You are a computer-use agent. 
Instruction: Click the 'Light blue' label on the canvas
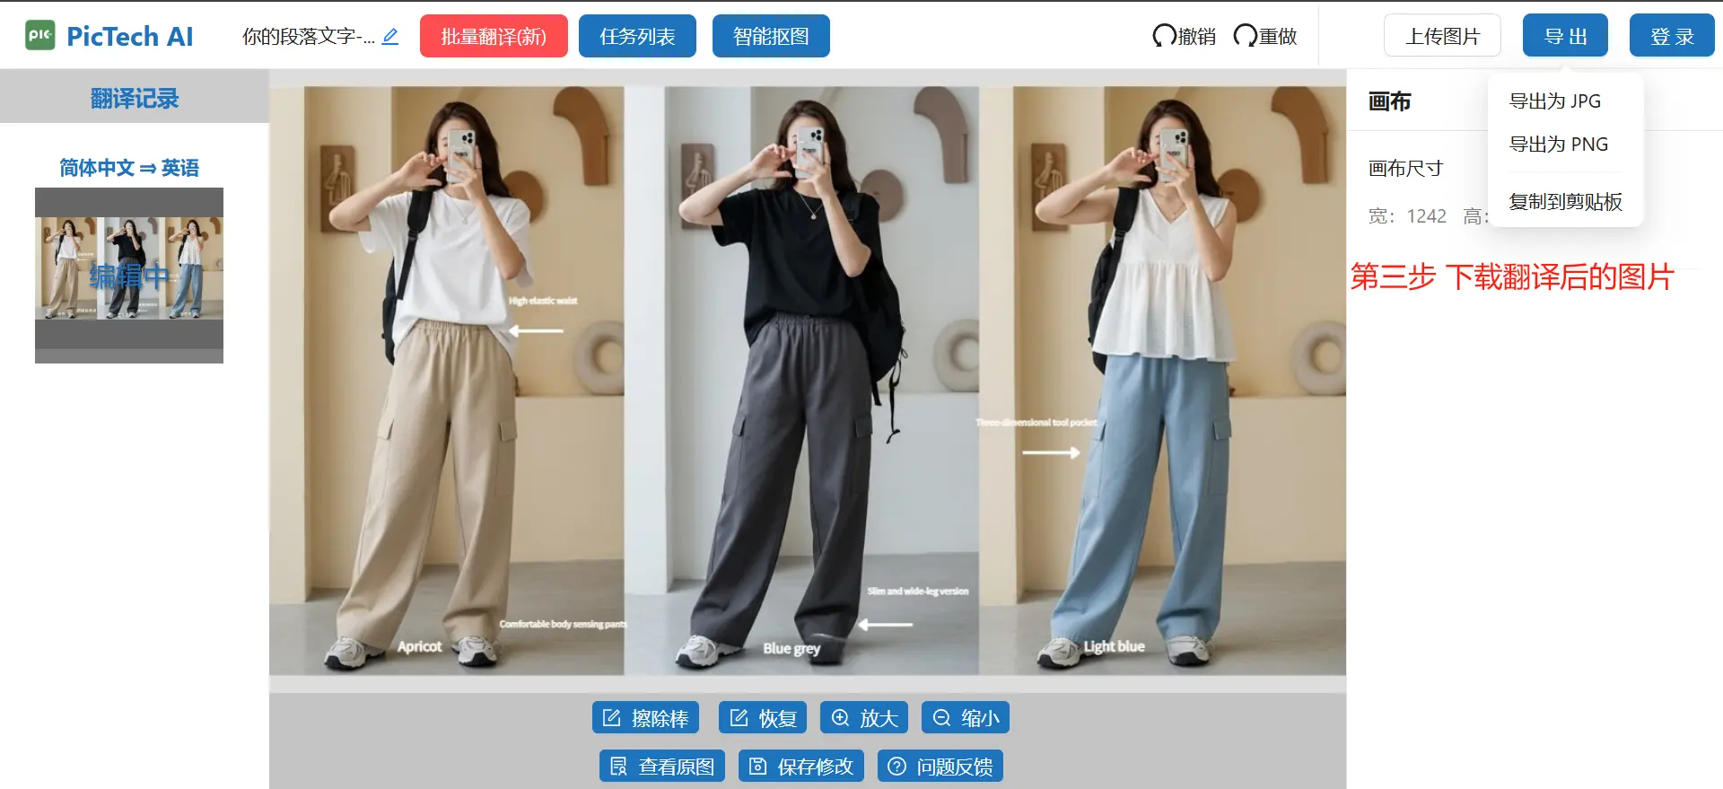point(1114,646)
